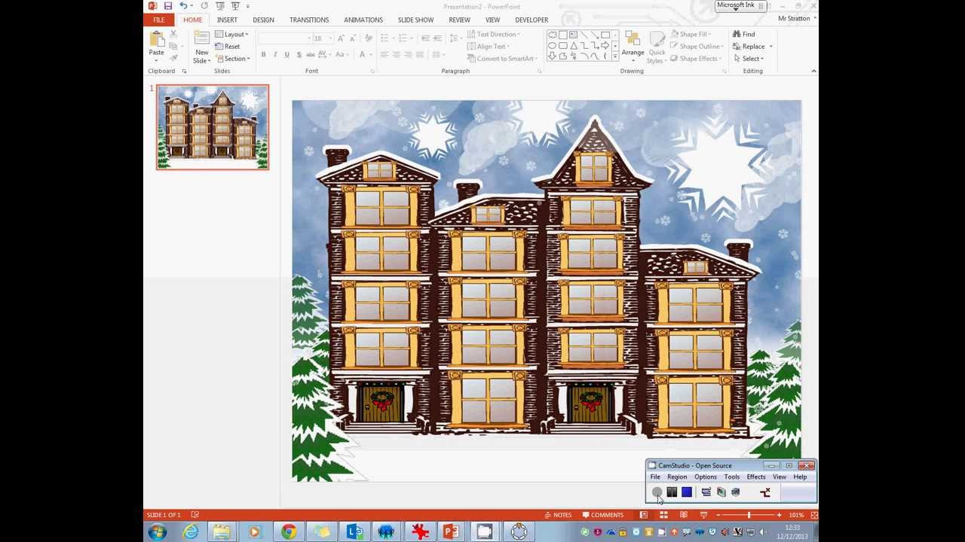Image resolution: width=965 pixels, height=542 pixels.
Task: Open the Select dropdown in Editing
Action: (748, 59)
